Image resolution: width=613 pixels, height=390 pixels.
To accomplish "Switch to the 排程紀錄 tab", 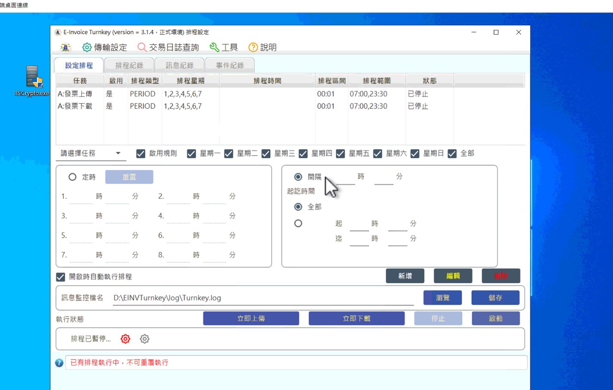I will click(x=129, y=66).
